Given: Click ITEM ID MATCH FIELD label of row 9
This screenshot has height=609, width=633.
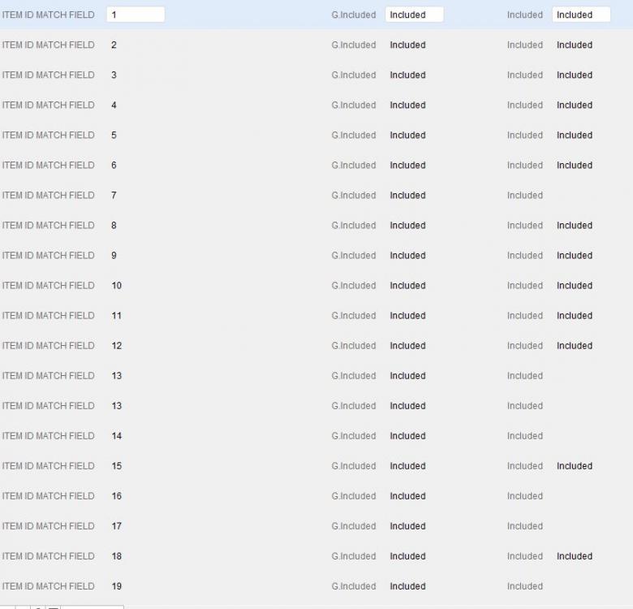Looking at the screenshot, I should tap(48, 256).
